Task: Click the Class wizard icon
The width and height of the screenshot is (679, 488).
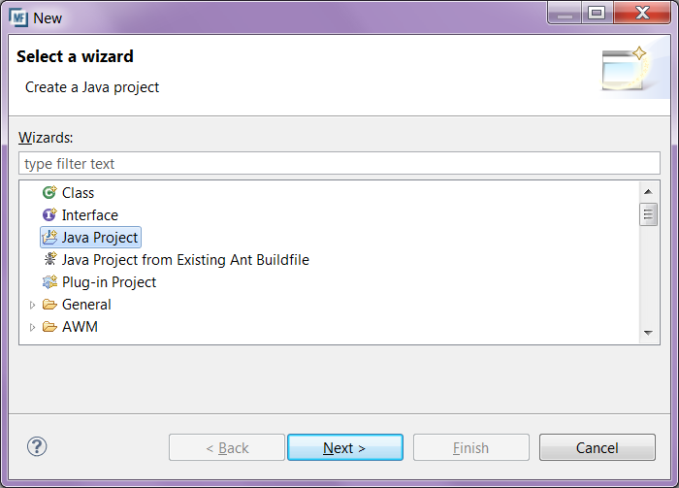Action: (x=49, y=193)
